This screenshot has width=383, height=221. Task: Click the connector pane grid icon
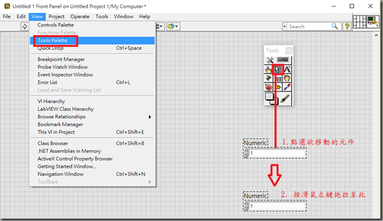tap(360, 22)
